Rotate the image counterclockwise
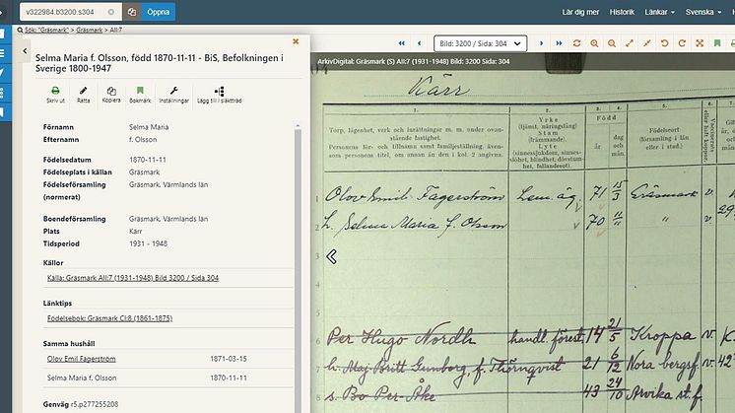The width and height of the screenshot is (735, 413). [x=664, y=43]
